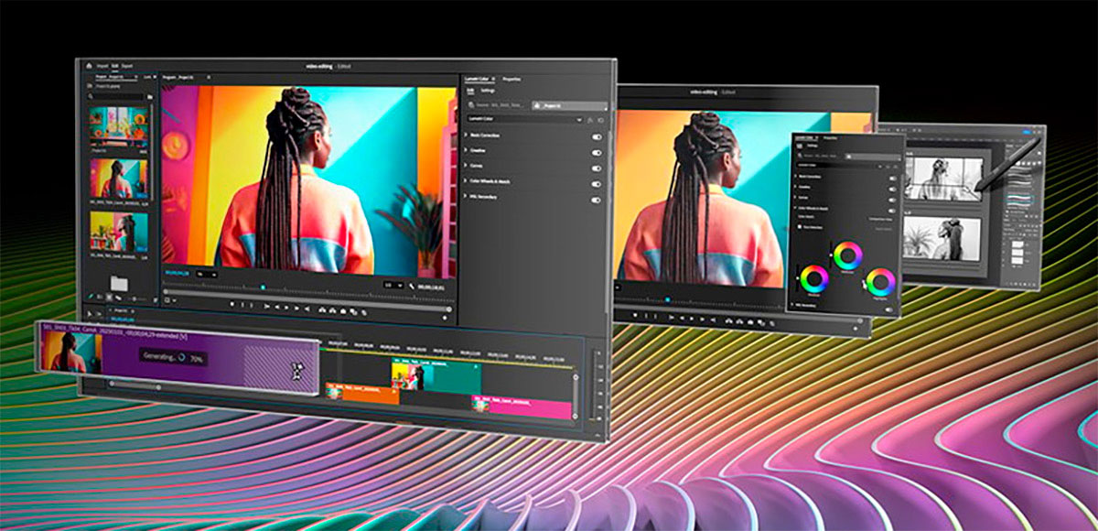Play video in main program monitor
Screen dimensions: 1098x531
[286, 308]
